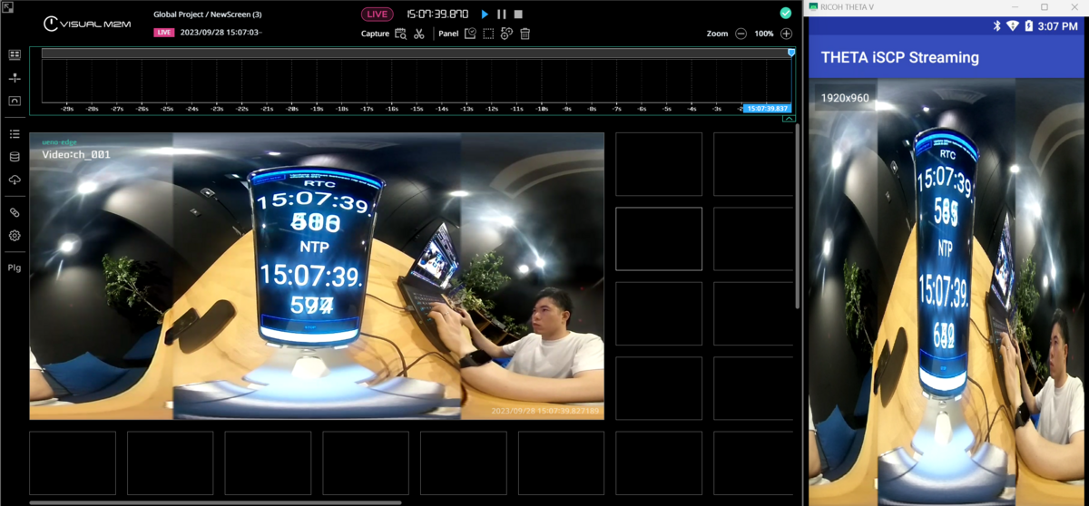
Task: Click the Visual M2M logo
Action: (x=86, y=24)
